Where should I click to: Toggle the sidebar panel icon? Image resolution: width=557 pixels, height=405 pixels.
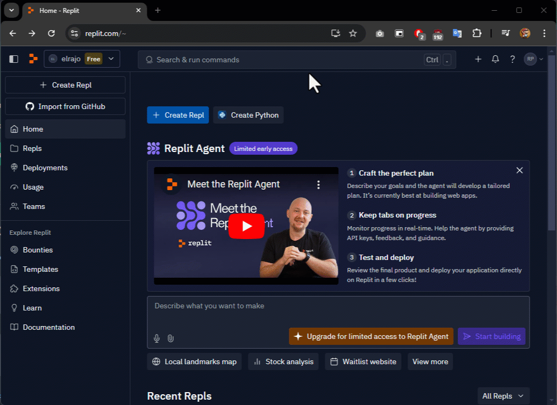[x=13, y=59]
